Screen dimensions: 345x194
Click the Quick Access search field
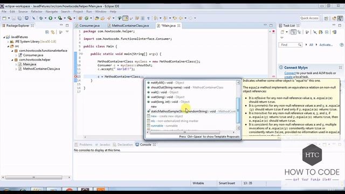[309, 18]
